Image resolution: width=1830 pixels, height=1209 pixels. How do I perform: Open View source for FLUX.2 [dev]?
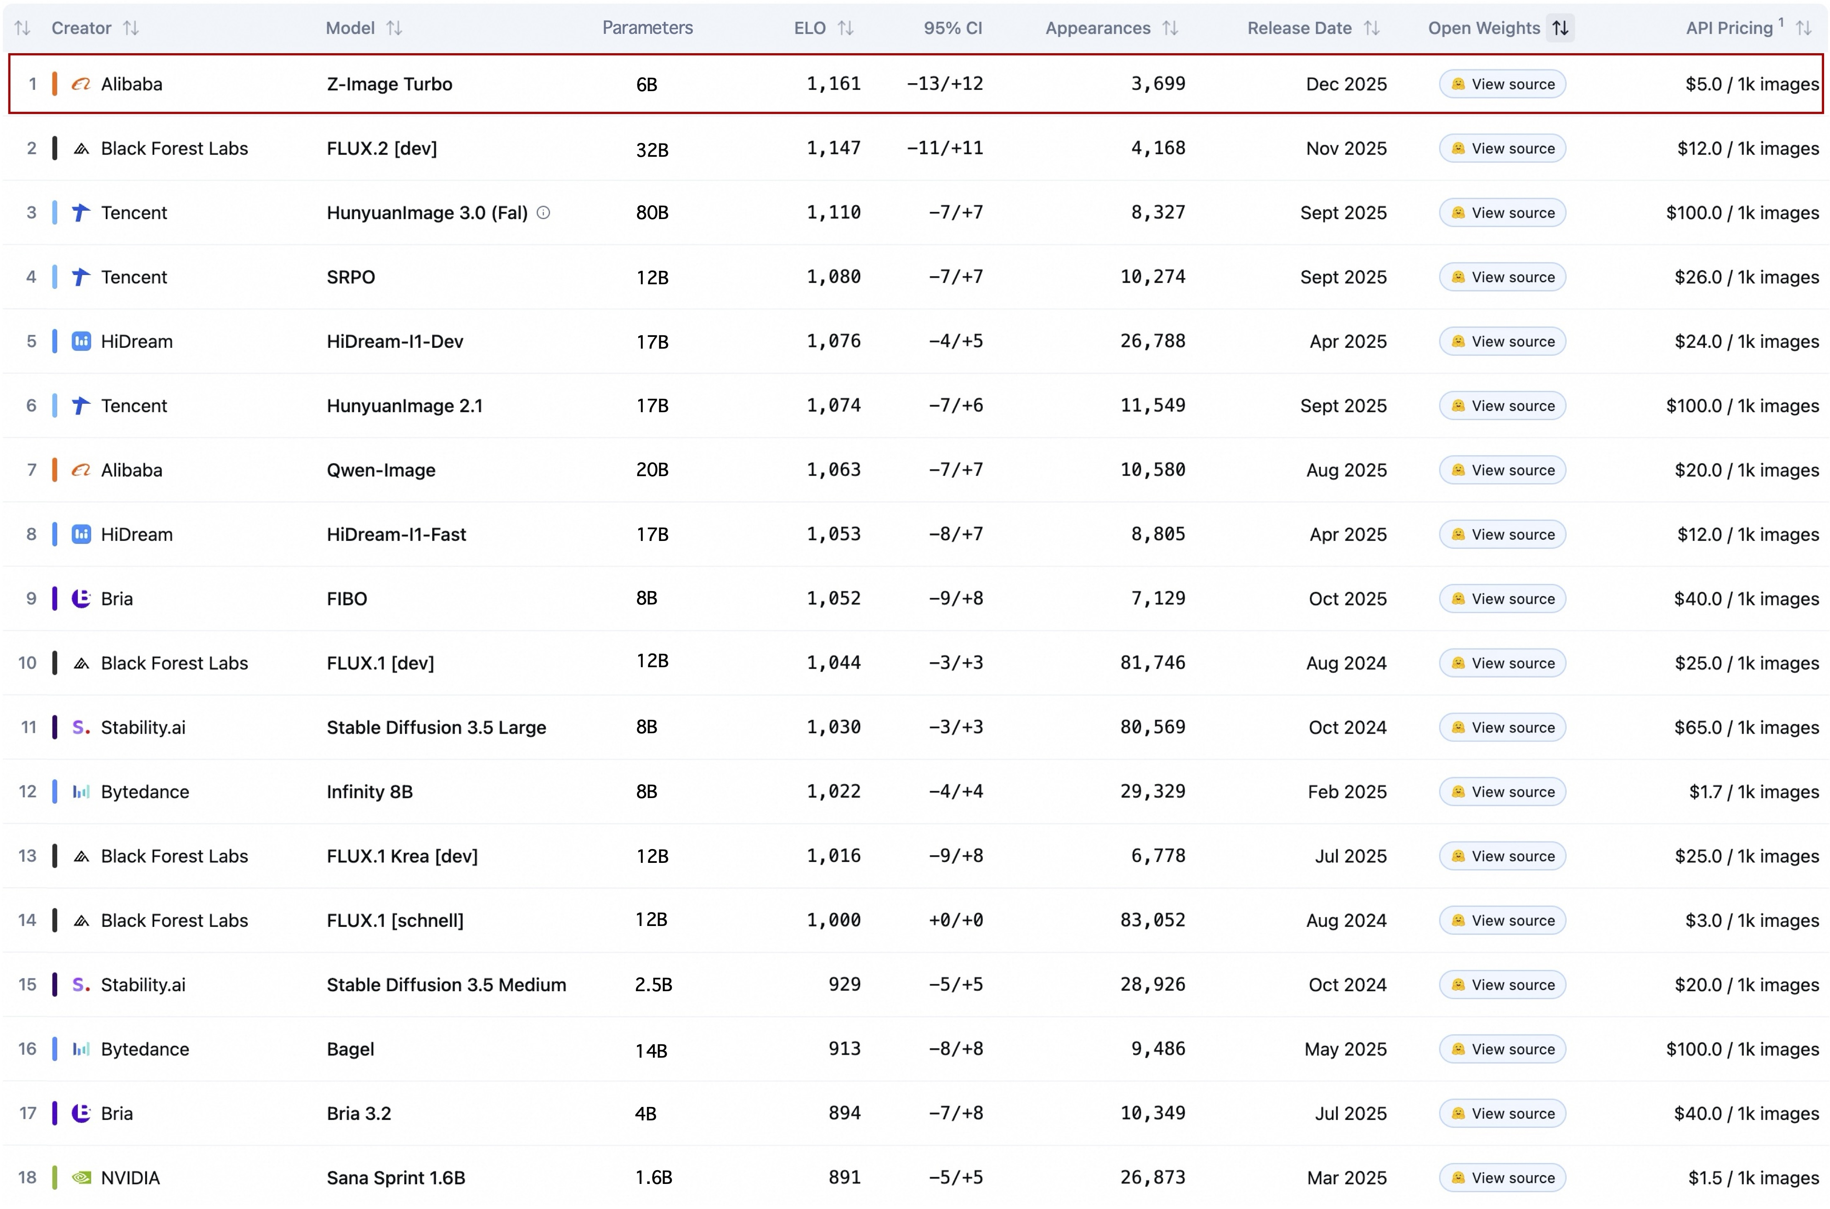coord(1502,149)
